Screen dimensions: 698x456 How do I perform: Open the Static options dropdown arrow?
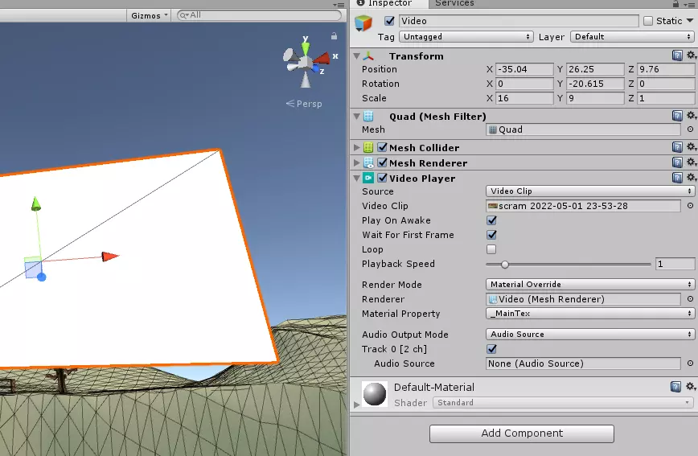(x=690, y=20)
